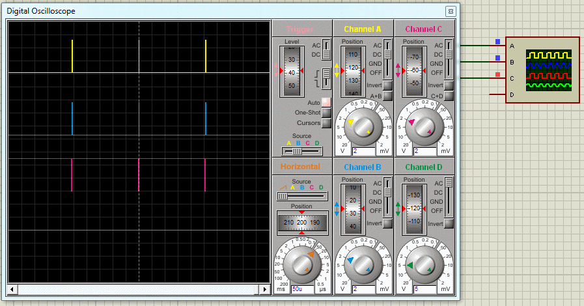
Task: Click Channel C volts value field
Action: (425, 151)
